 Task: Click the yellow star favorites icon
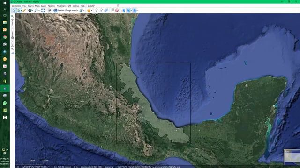click(x=89, y=10)
